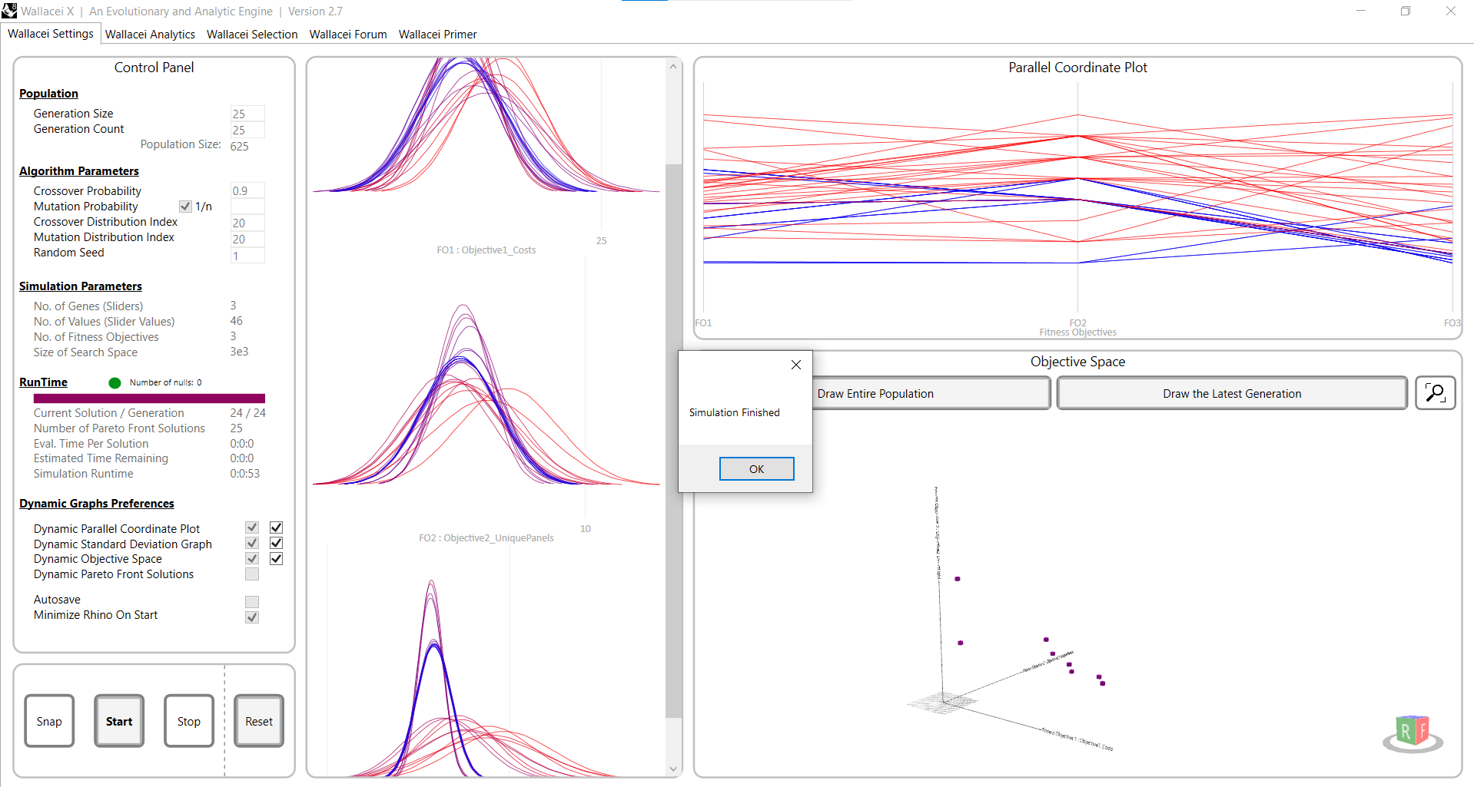
Task: Restore down the Wallacei window
Action: click(x=1405, y=11)
